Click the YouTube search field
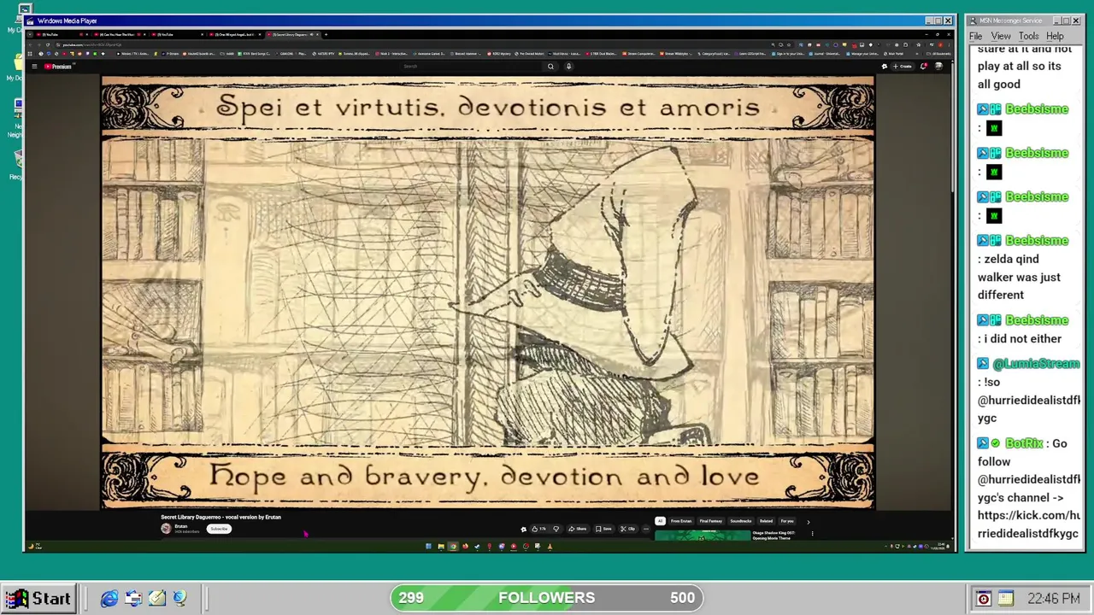1094x615 pixels. pyautogui.click(x=470, y=66)
